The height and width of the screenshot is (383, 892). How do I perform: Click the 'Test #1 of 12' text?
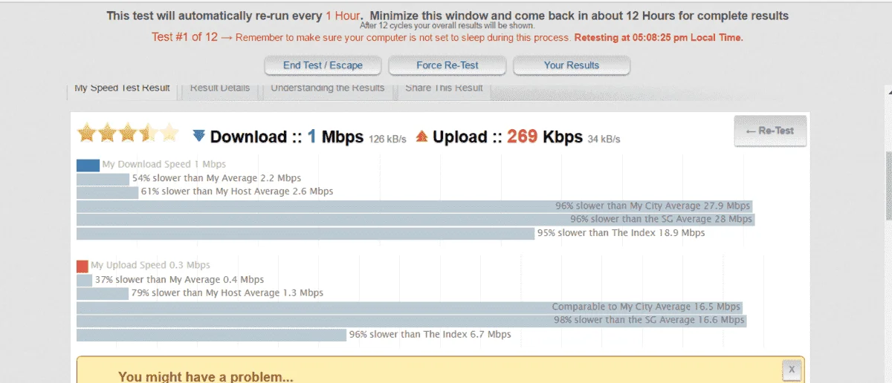[184, 37]
